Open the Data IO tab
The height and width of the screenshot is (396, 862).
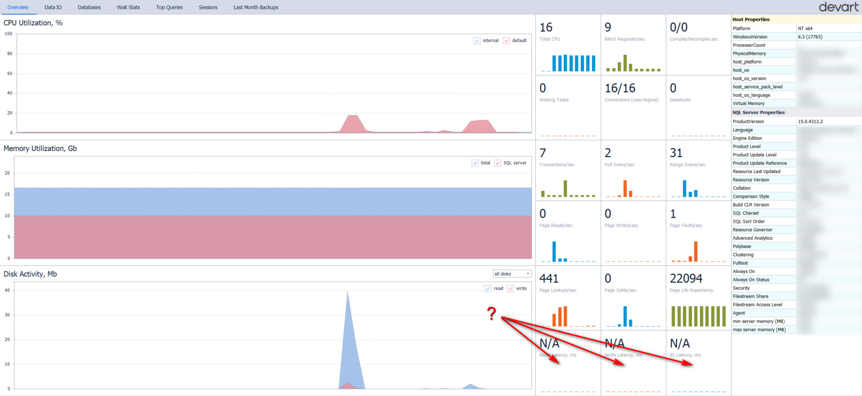pos(53,7)
